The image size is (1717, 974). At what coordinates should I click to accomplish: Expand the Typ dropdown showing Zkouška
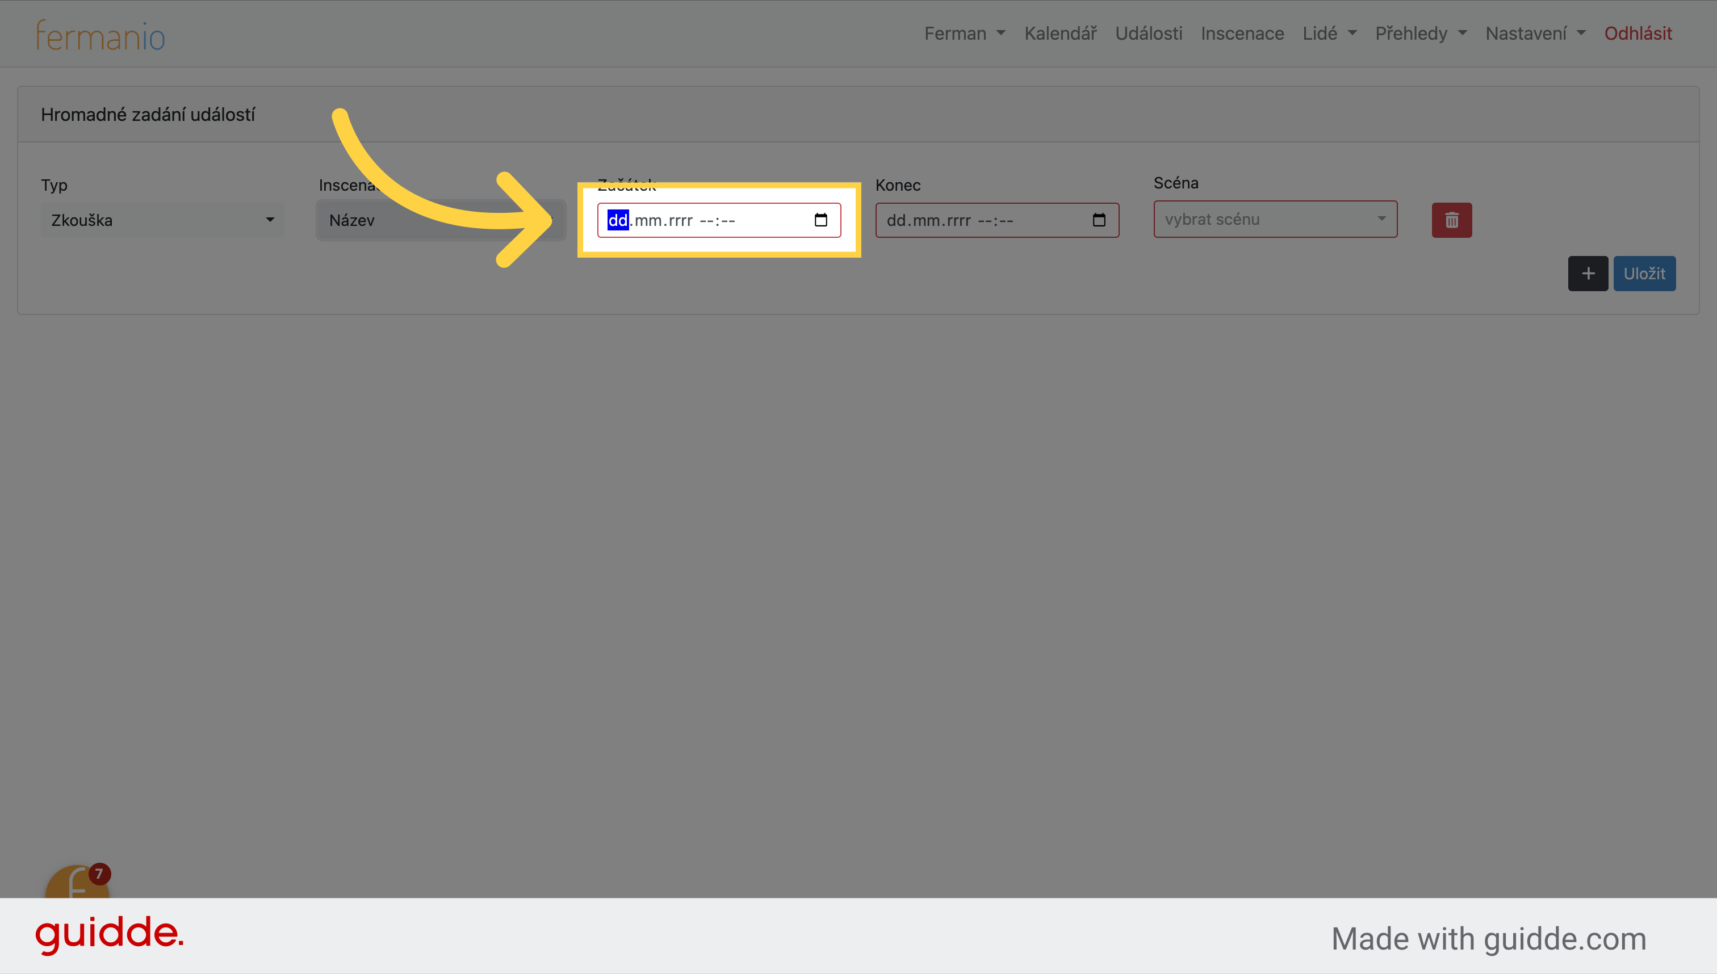pos(162,220)
